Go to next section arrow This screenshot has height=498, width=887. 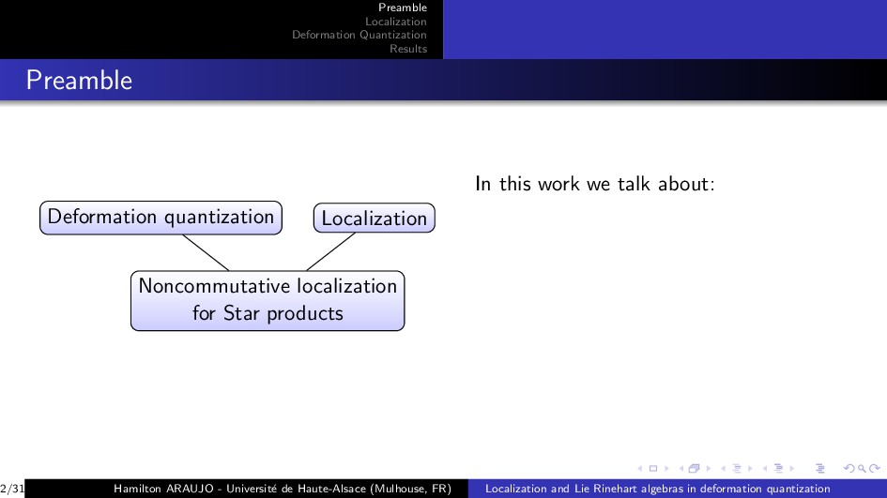(792, 469)
